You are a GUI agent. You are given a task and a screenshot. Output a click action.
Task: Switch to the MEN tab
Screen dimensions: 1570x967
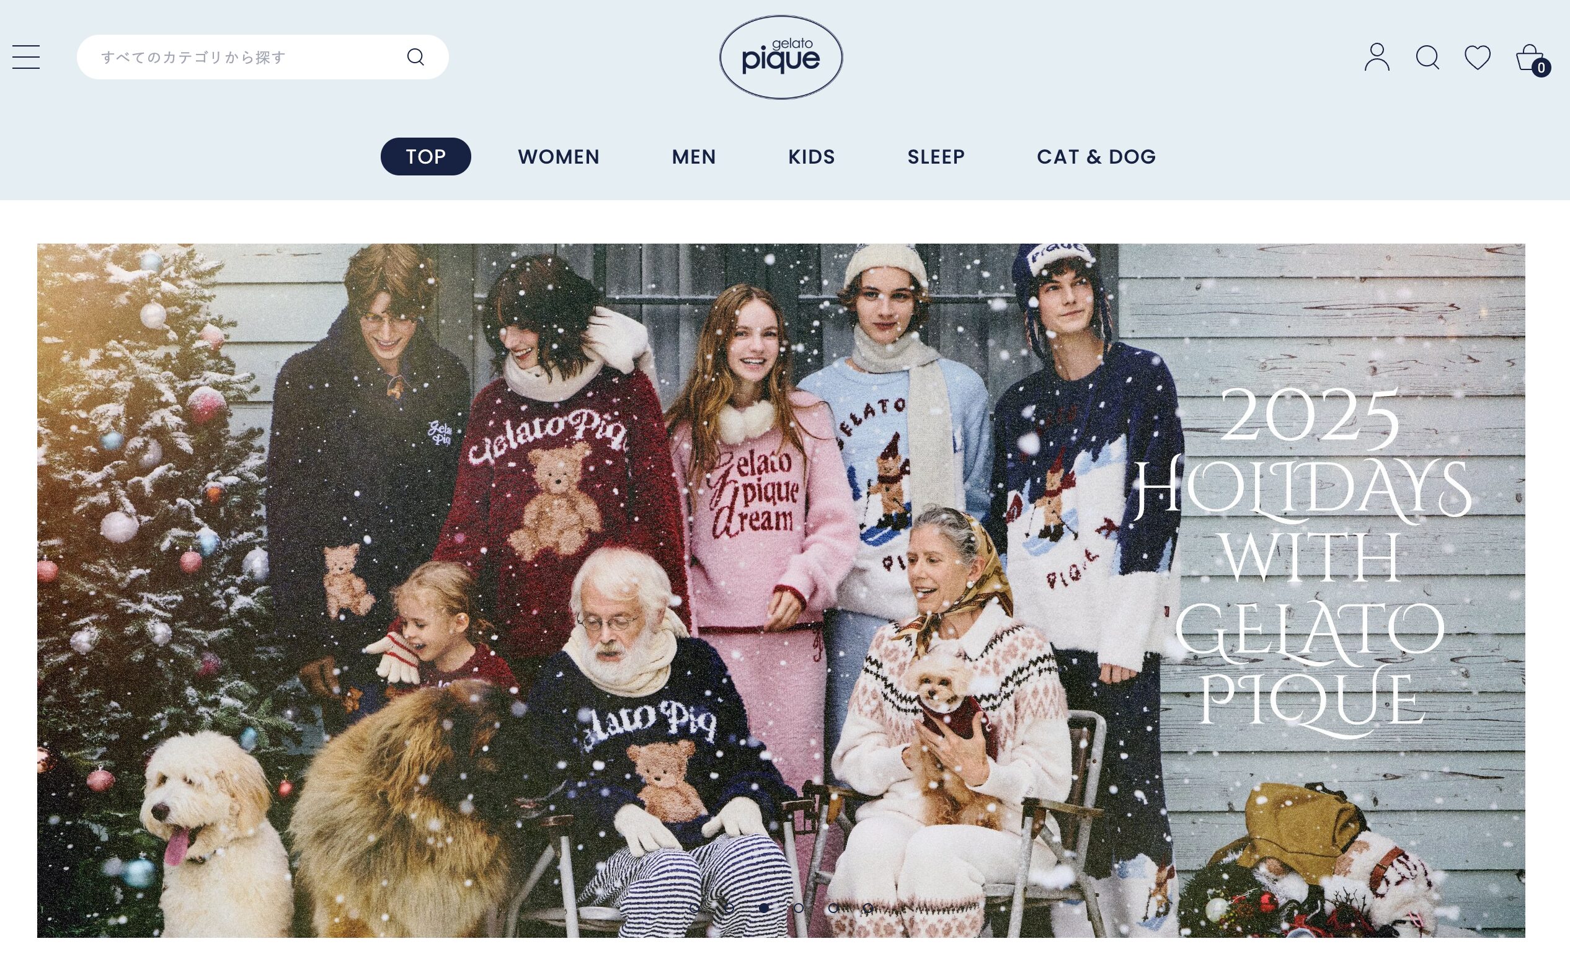tap(693, 157)
